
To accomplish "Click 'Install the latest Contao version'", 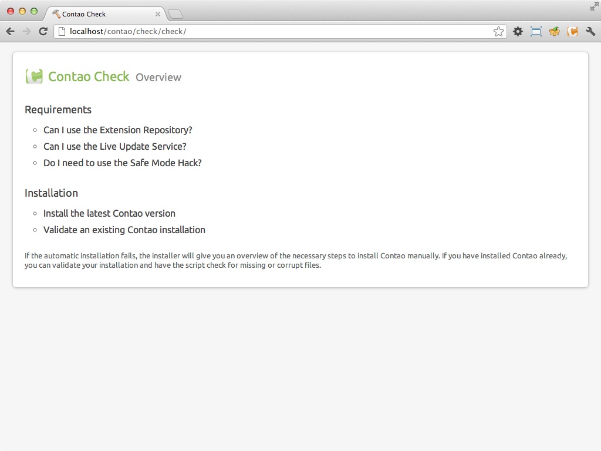I will [x=109, y=213].
